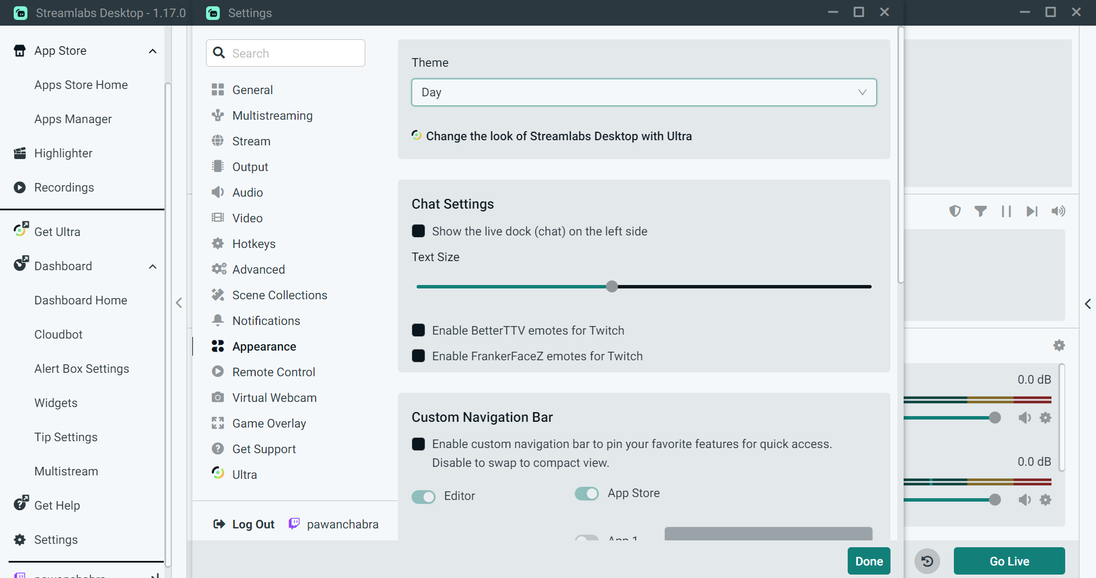Click second audio source volume slider handle
The width and height of the screenshot is (1096, 578).
(995, 500)
